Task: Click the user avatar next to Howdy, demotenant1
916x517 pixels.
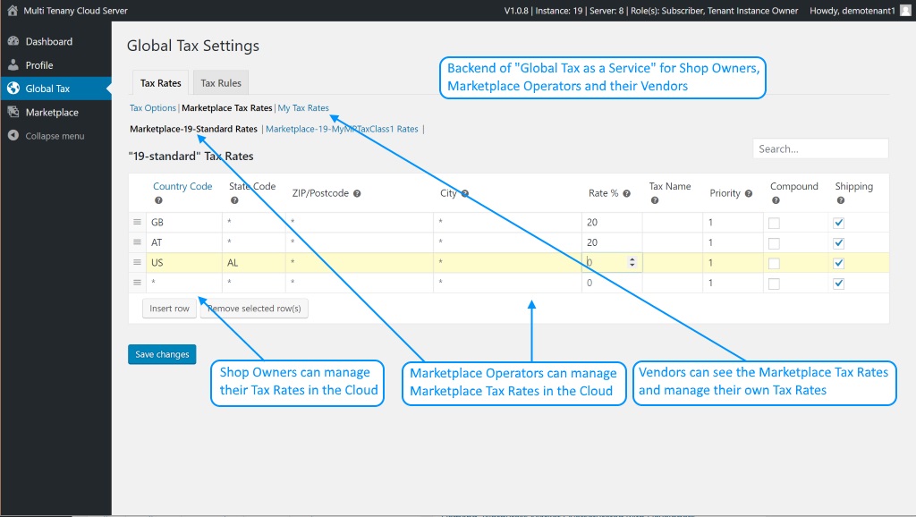Action: (905, 10)
